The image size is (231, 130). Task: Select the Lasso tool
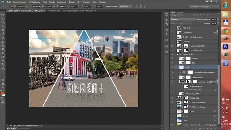pyautogui.click(x=3, y=22)
